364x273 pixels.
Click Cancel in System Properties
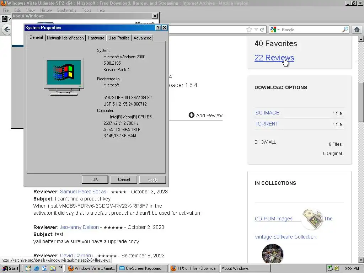(x=124, y=180)
